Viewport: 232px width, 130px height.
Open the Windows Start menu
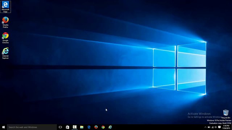[x=3, y=127]
